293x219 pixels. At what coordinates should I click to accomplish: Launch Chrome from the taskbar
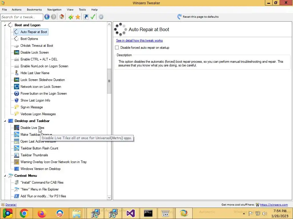24,213
